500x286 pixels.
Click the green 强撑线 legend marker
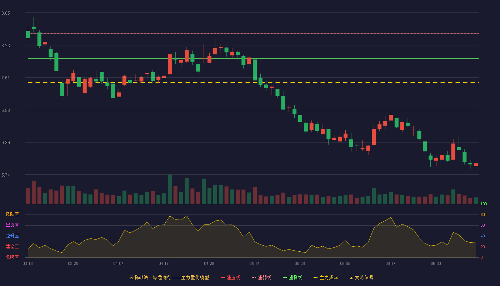pyautogui.click(x=285, y=277)
